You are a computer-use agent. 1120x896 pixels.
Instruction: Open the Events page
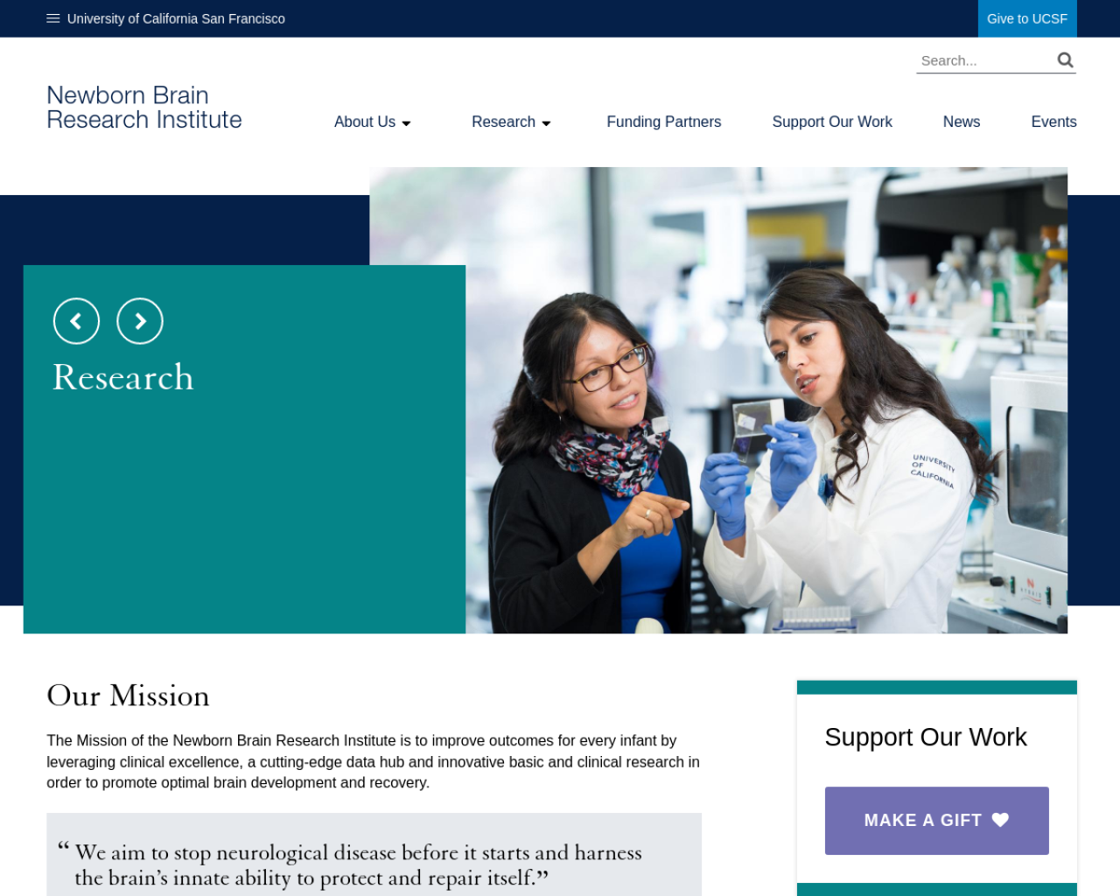1053,122
